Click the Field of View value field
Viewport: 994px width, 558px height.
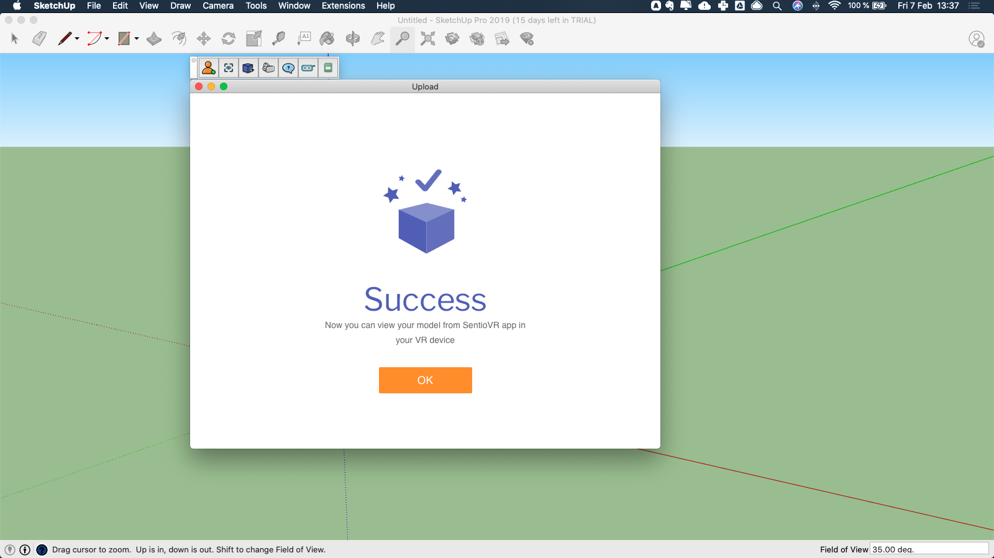pos(929,549)
